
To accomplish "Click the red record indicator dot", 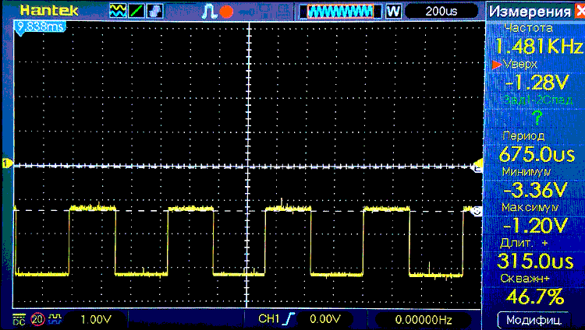I will pyautogui.click(x=226, y=12).
